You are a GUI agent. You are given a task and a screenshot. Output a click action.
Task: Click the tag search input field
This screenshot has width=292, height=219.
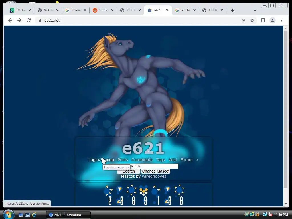click(x=144, y=166)
